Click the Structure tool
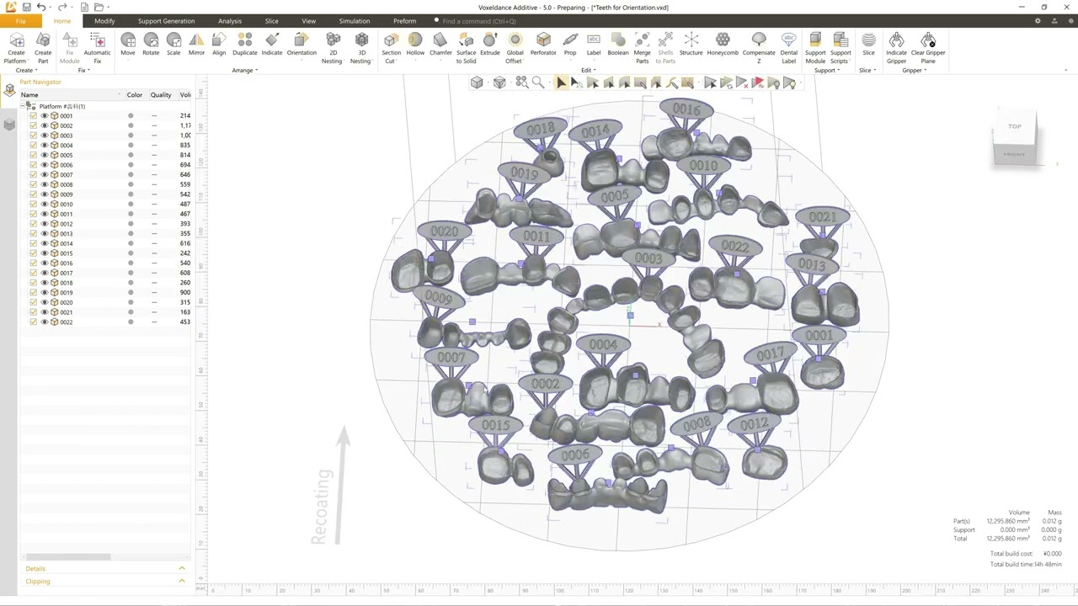The height and width of the screenshot is (606, 1078). point(691,45)
